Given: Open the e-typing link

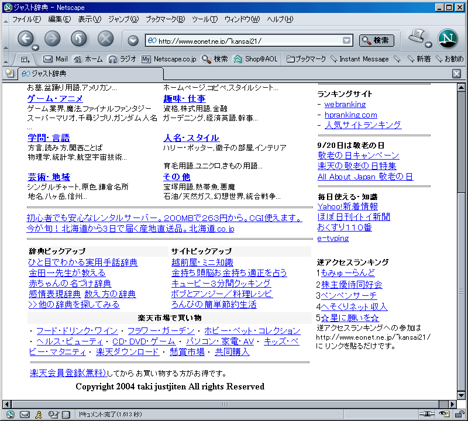Looking at the screenshot, I should point(333,238).
